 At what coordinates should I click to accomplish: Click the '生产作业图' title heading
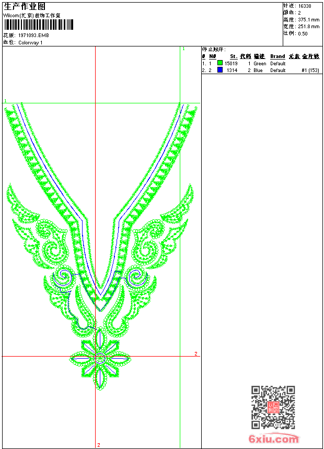(x=25, y=7)
